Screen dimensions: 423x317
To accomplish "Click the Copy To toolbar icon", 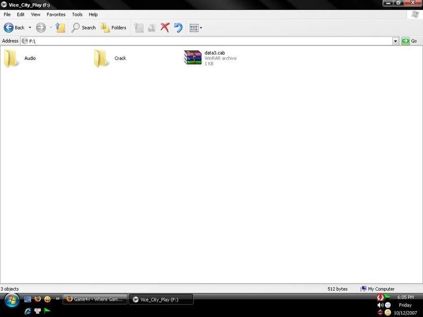I will click(x=152, y=27).
